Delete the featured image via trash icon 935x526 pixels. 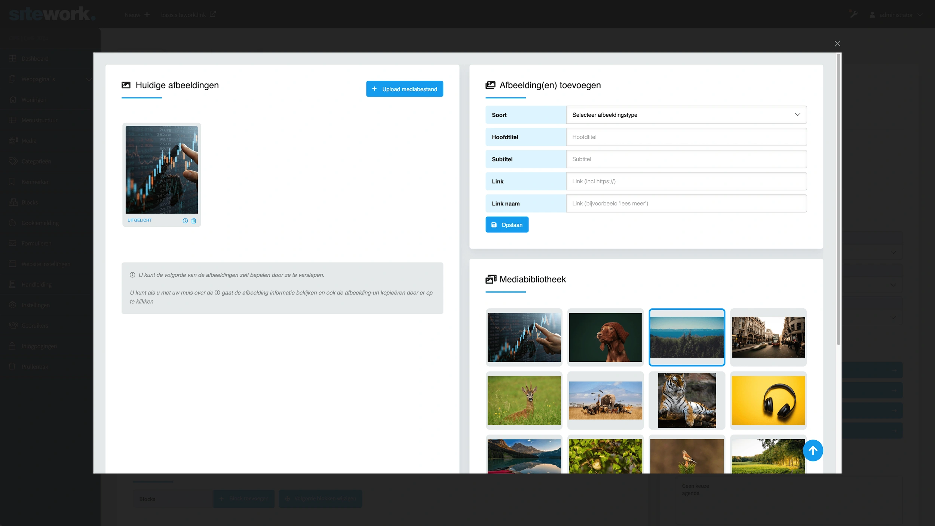point(194,221)
